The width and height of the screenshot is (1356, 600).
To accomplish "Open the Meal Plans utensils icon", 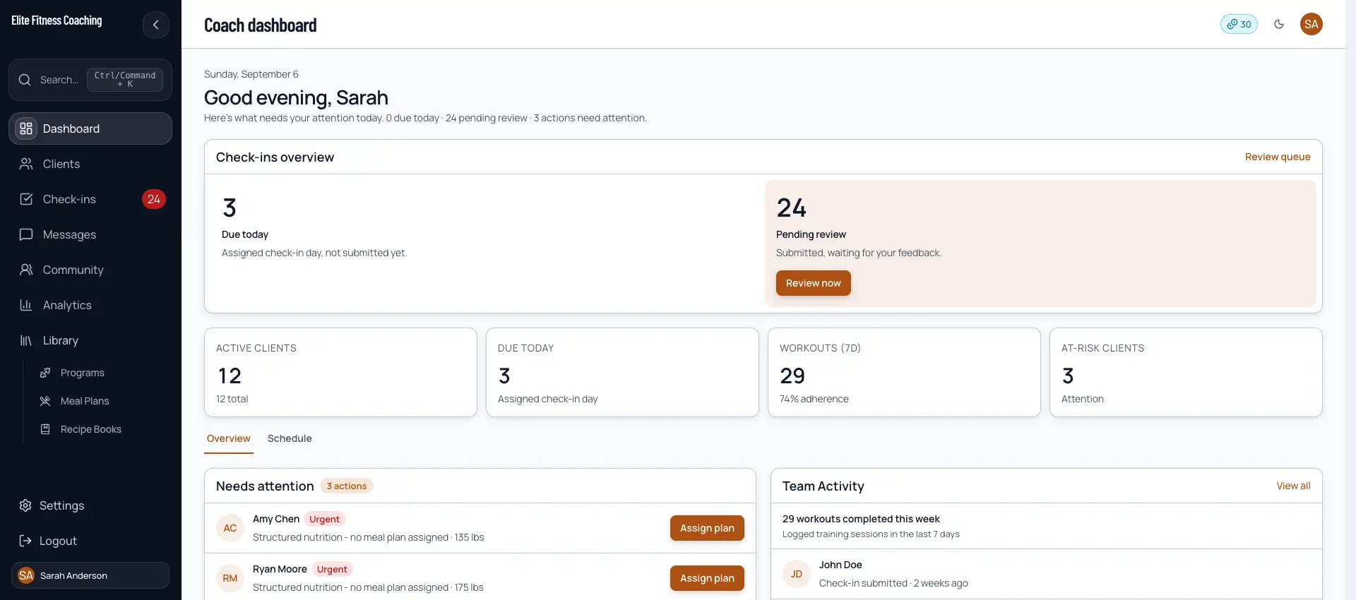I will click(45, 401).
